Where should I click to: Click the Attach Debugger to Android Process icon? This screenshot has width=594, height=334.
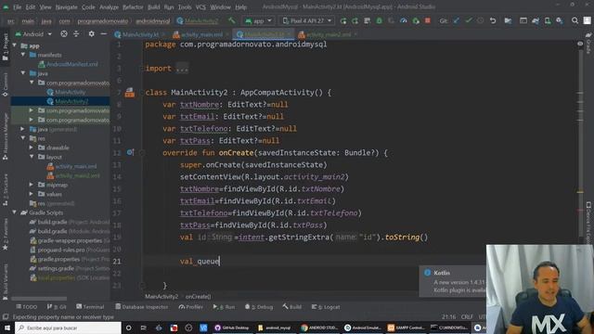(416, 20)
